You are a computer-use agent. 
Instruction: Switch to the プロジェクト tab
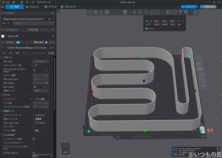tap(69, 7)
